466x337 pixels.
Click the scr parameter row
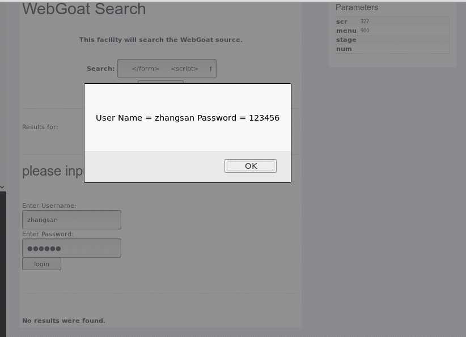coord(392,22)
